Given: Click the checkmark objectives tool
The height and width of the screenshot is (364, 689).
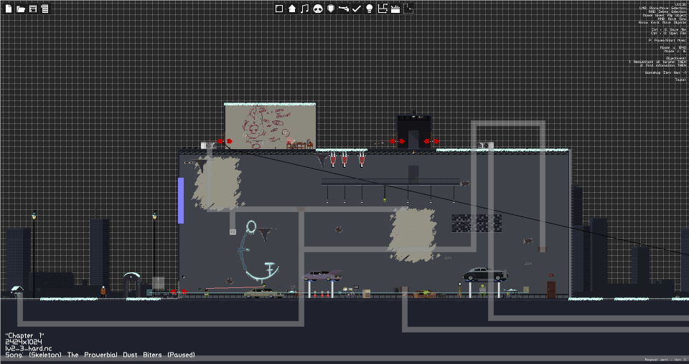Looking at the screenshot, I should 357,9.
